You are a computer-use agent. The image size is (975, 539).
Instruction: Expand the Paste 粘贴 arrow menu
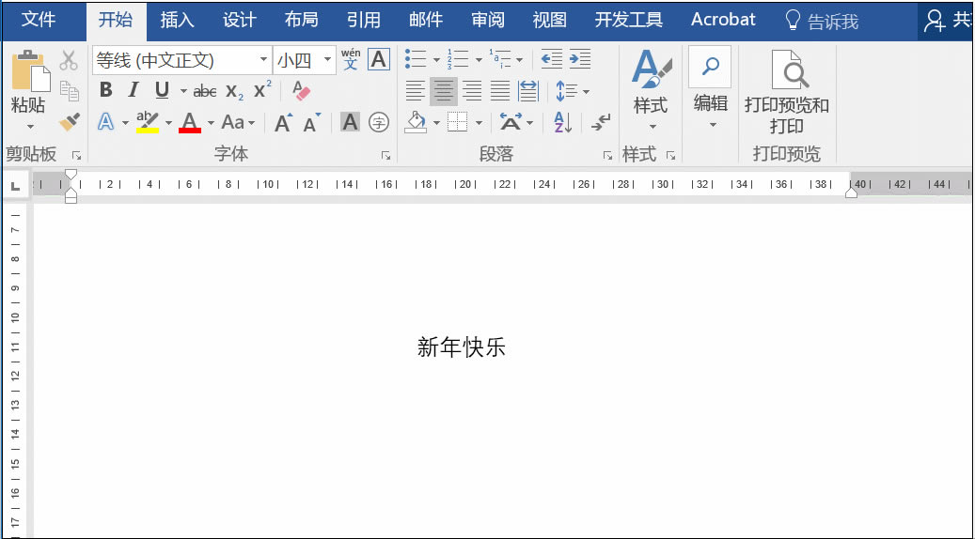[x=30, y=127]
